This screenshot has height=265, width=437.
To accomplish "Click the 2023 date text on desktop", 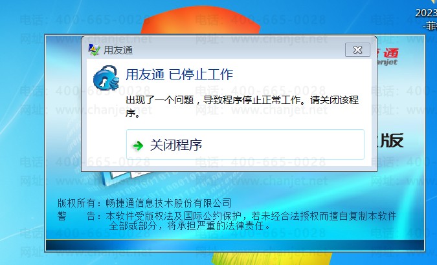I will [426, 13].
